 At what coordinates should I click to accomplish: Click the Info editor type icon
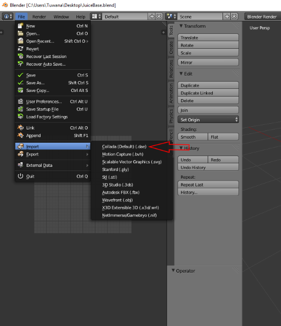8,16
